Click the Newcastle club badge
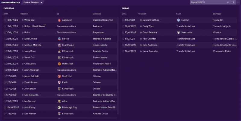This screenshot has width=241, height=121. [x=179, y=32]
